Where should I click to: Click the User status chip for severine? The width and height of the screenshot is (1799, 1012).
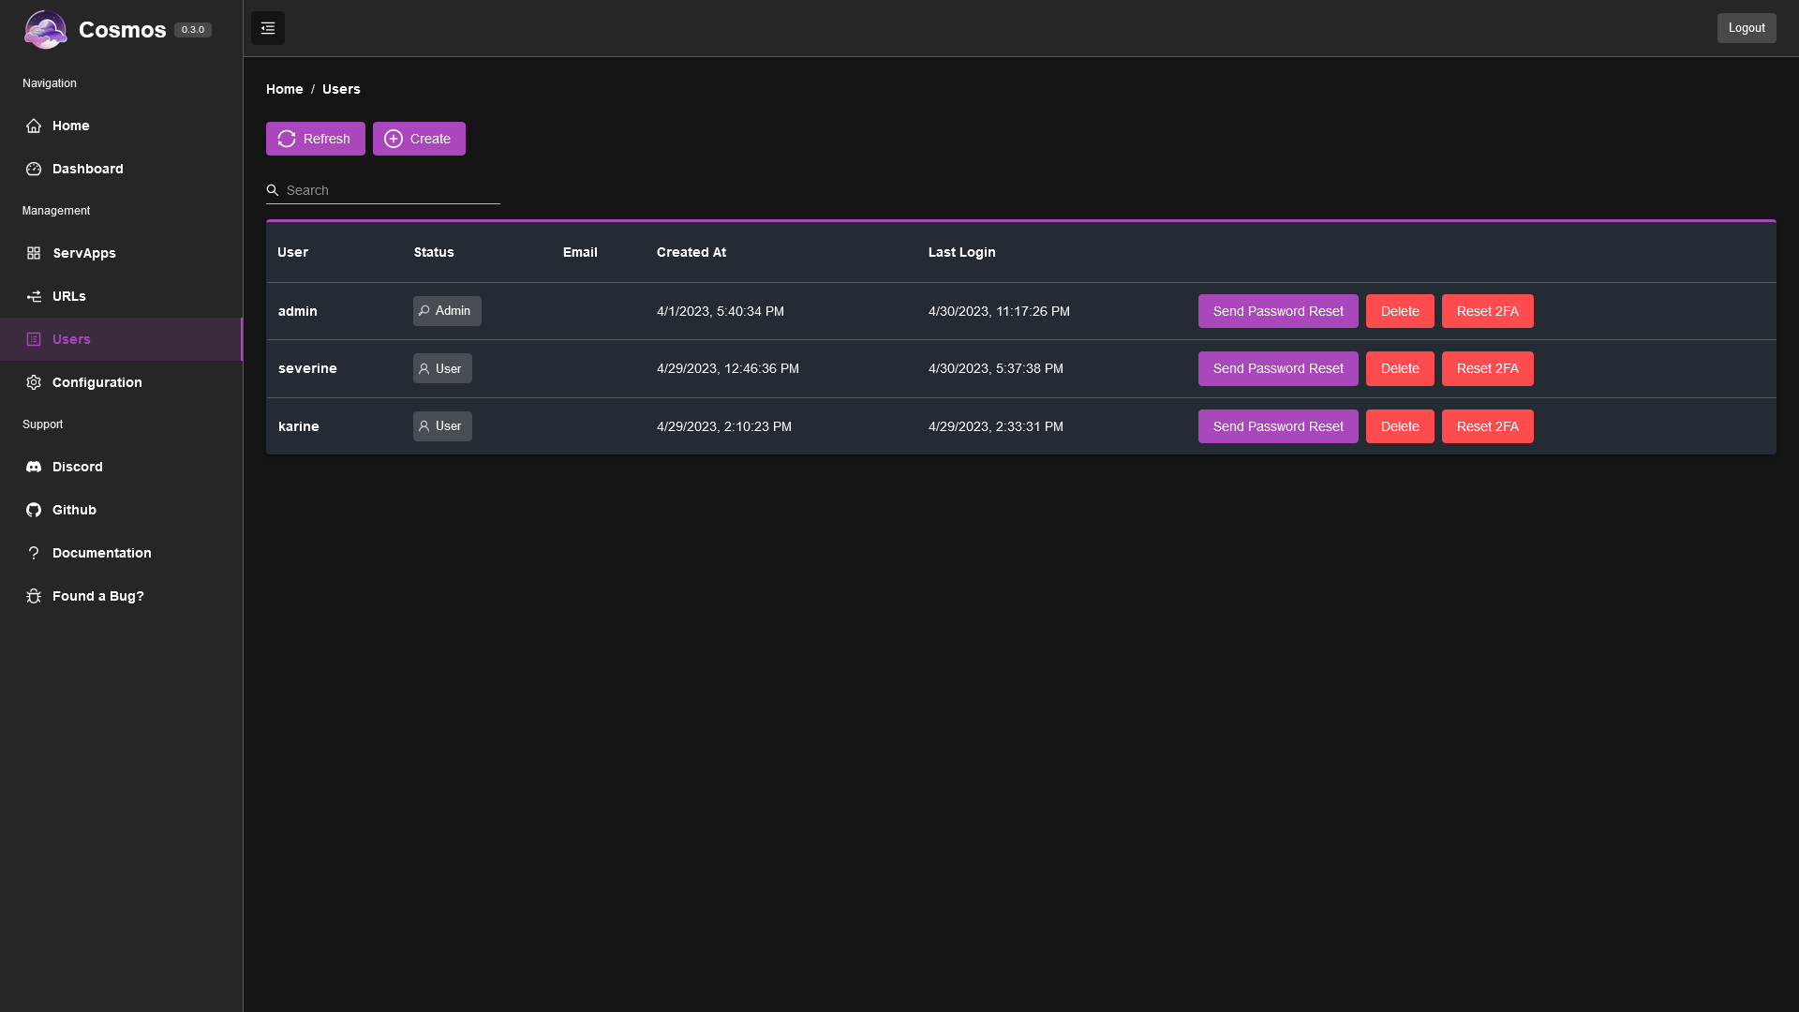pos(441,368)
